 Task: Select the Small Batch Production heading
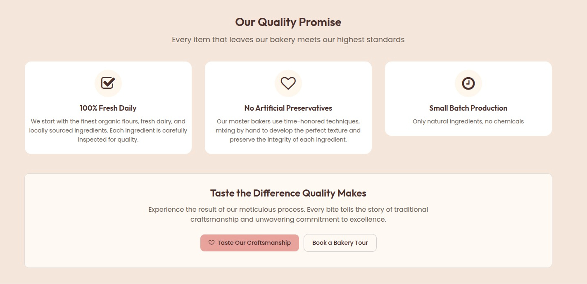[x=468, y=108]
